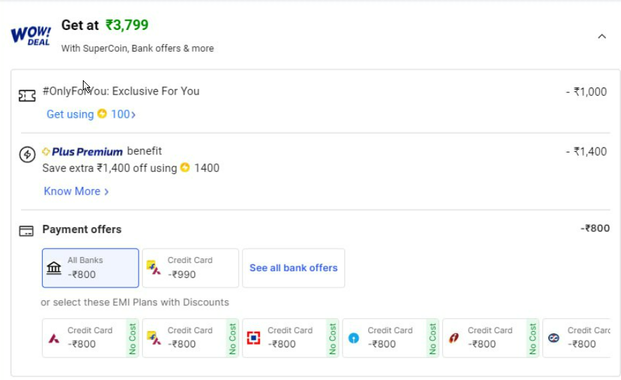
Task: Click '#OnlyForYou: Exclusive For You' text
Action: click(121, 91)
